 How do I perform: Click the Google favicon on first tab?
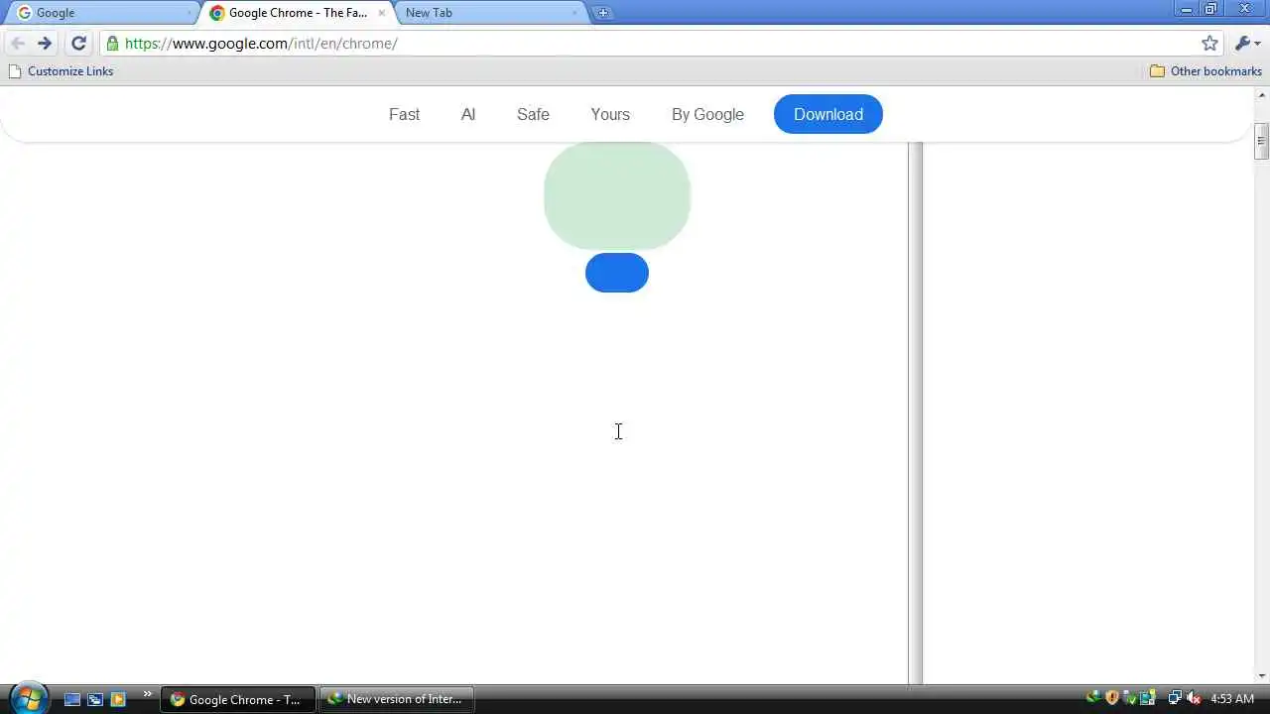coord(25,13)
